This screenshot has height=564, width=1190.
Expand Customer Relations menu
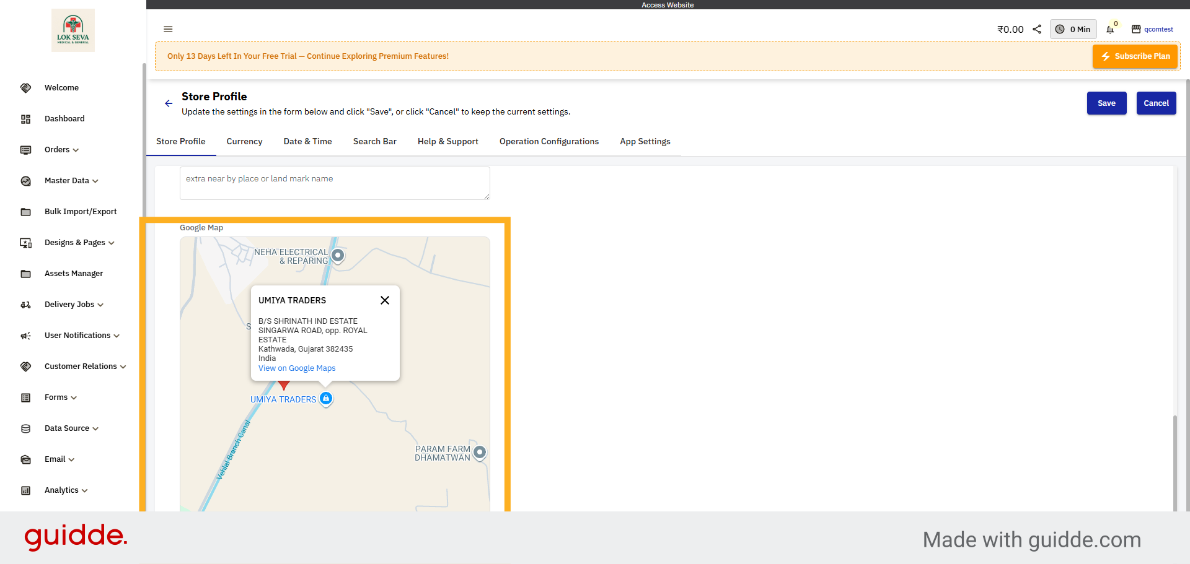coord(123,367)
